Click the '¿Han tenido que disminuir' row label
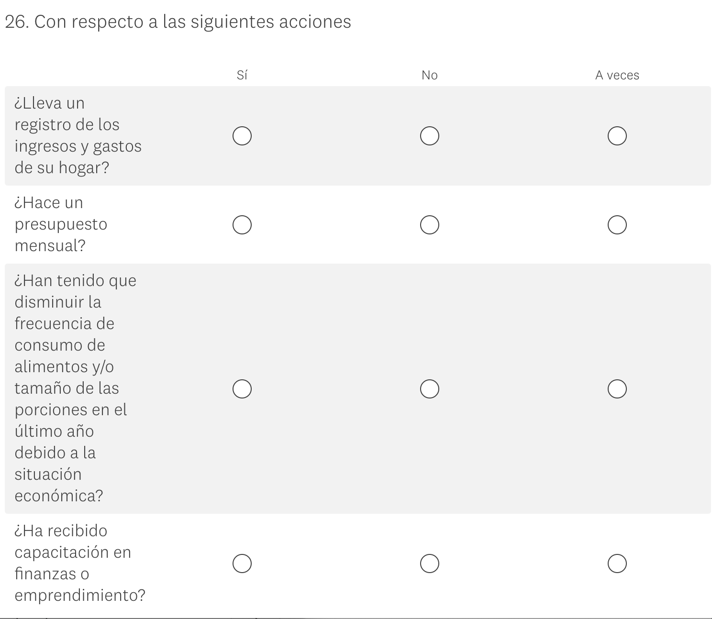 [x=75, y=388]
